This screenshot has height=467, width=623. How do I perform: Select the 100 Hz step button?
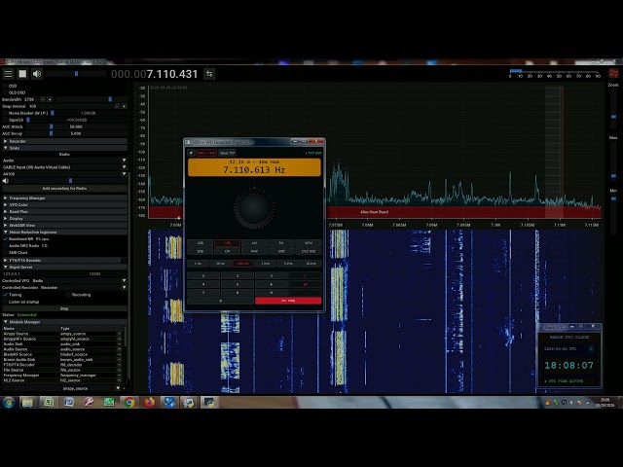click(242, 264)
